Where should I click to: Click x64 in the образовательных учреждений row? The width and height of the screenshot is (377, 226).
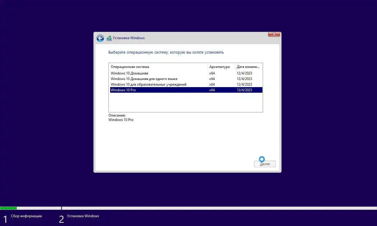(212, 84)
